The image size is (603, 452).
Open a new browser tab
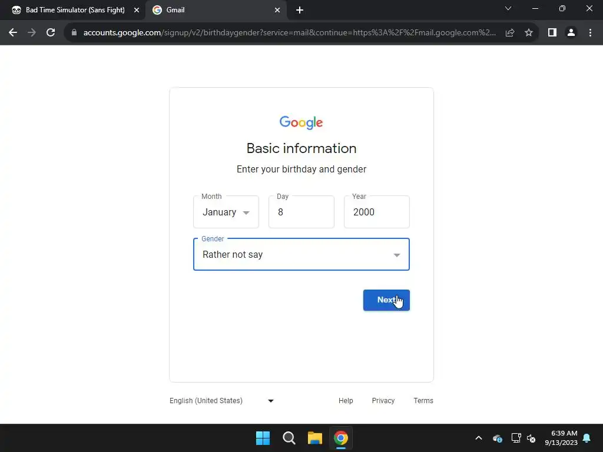click(300, 11)
